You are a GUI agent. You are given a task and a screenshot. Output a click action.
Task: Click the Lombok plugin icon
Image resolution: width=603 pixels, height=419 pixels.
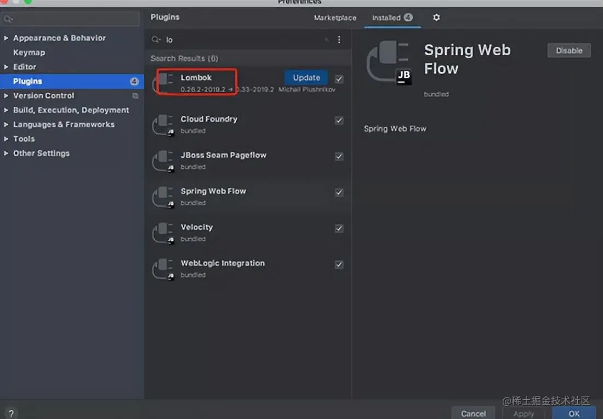[x=164, y=83]
